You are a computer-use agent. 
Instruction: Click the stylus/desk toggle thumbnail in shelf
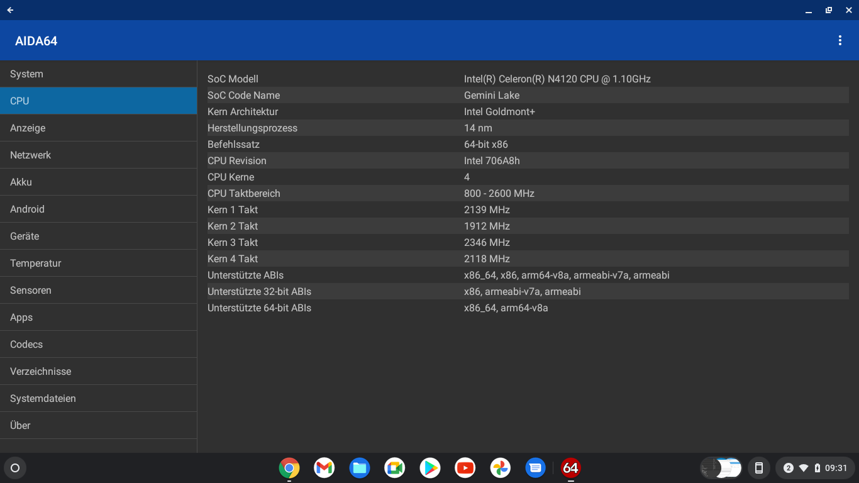[x=721, y=468]
